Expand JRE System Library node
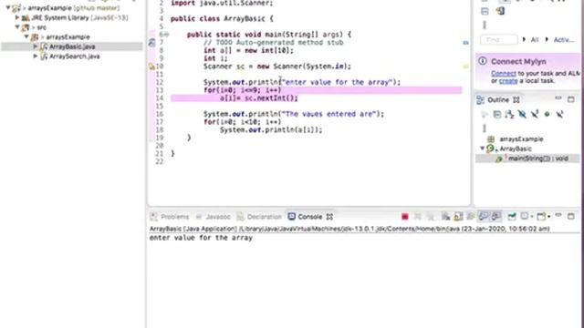Image resolution: width=584 pixels, height=328 pixels. tap(17, 17)
